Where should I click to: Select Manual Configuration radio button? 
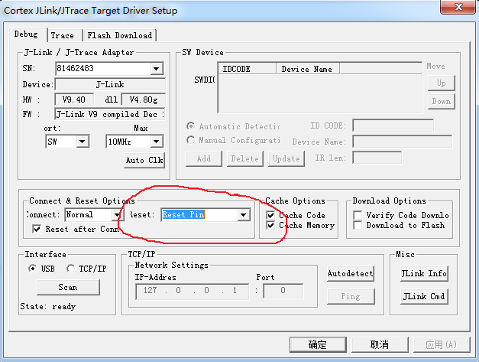pyautogui.click(x=191, y=140)
